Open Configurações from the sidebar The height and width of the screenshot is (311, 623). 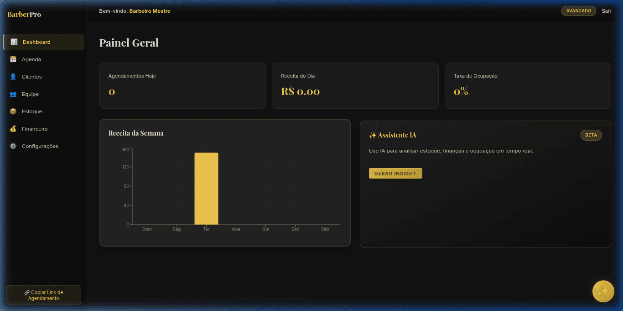click(44, 146)
